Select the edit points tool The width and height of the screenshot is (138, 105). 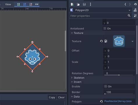25,4
